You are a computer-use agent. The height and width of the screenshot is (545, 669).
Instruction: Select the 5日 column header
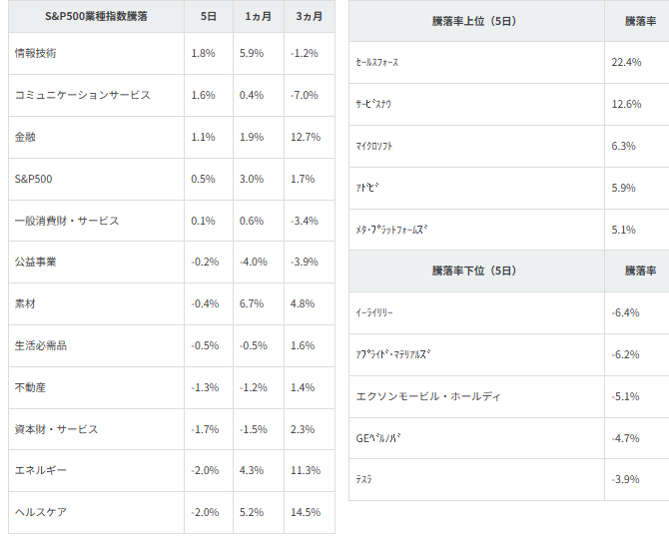[209, 17]
